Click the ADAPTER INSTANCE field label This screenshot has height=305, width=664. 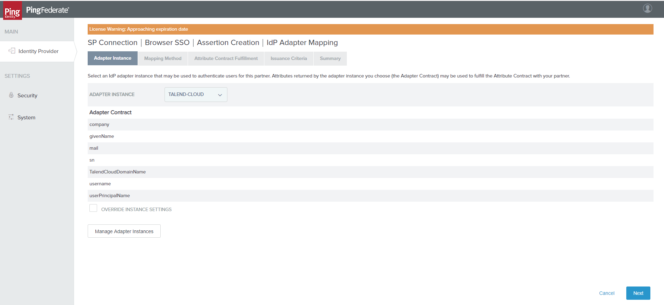[x=112, y=95]
